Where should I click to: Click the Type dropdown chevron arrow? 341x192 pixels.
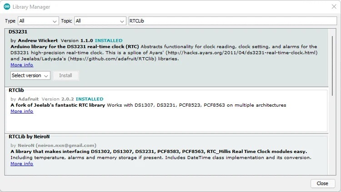tap(55, 21)
